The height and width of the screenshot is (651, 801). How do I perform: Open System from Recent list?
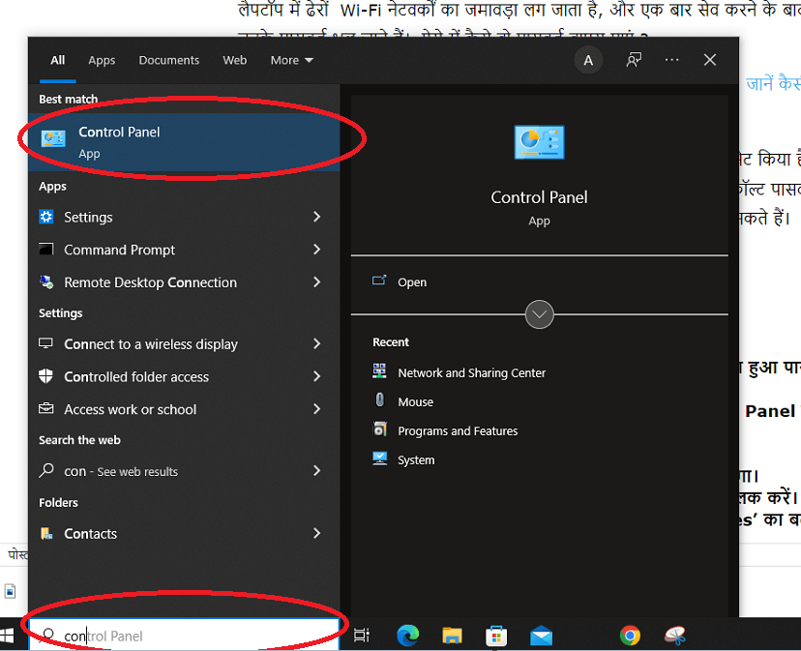416,460
